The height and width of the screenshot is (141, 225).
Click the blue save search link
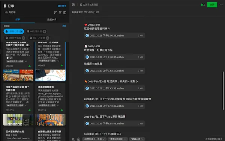point(62,6)
